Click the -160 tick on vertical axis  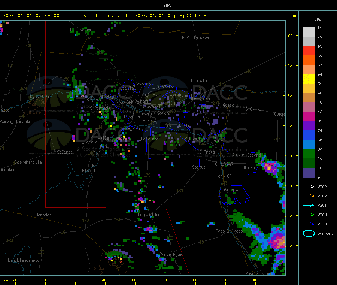(x=288, y=156)
